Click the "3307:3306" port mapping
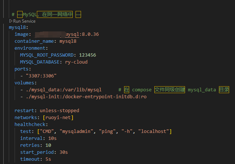 (x=41, y=76)
